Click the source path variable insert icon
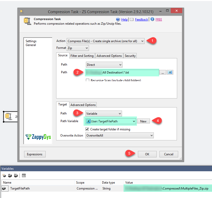The width and height of the screenshot is (212, 198). (x=170, y=72)
